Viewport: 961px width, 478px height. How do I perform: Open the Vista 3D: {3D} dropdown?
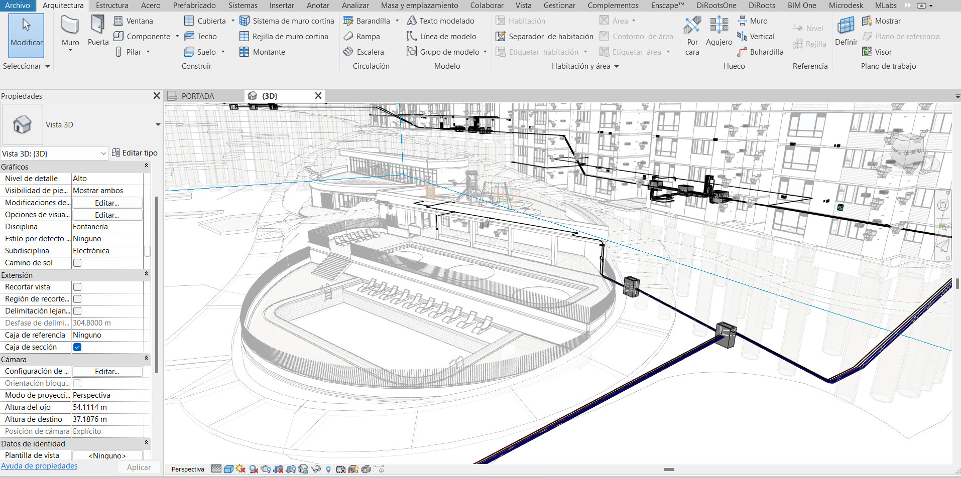[54, 153]
